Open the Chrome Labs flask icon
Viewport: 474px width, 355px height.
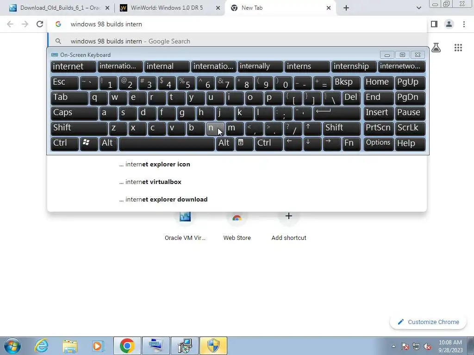[x=436, y=48]
